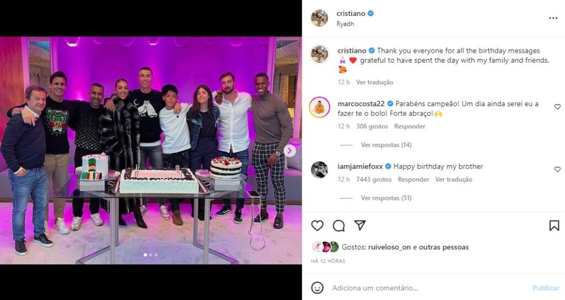Like the post with the heart icon

tap(317, 226)
